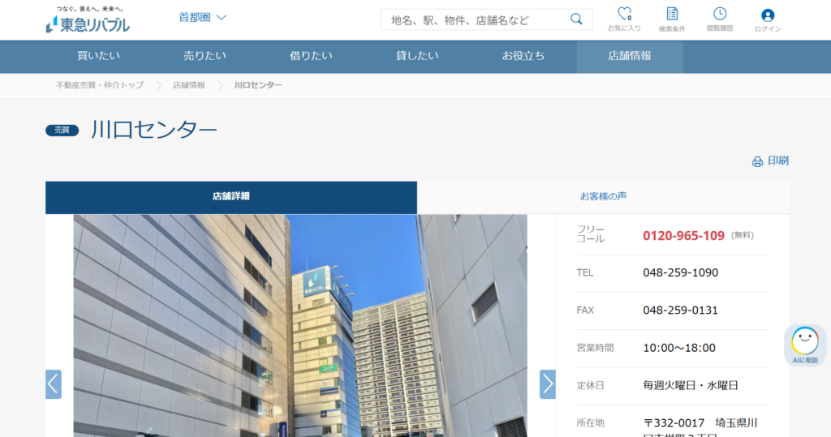Click the 売買 badge label
Image resolution: width=831 pixels, height=437 pixels.
62,131
